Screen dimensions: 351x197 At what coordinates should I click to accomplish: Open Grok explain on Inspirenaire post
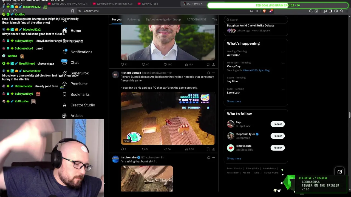[x=209, y=158]
